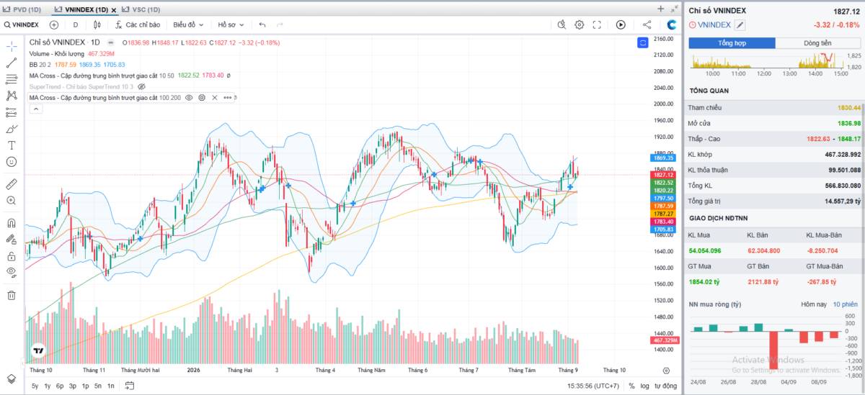The width and height of the screenshot is (865, 395).
Task: Open chart settings gear icon
Action: 580,24
